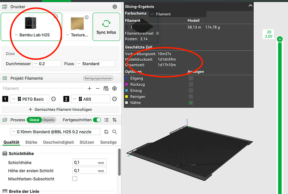Open the 0.10mm Standard @BBL H2S preset dropdown
288x194 pixels.
tap(55, 132)
